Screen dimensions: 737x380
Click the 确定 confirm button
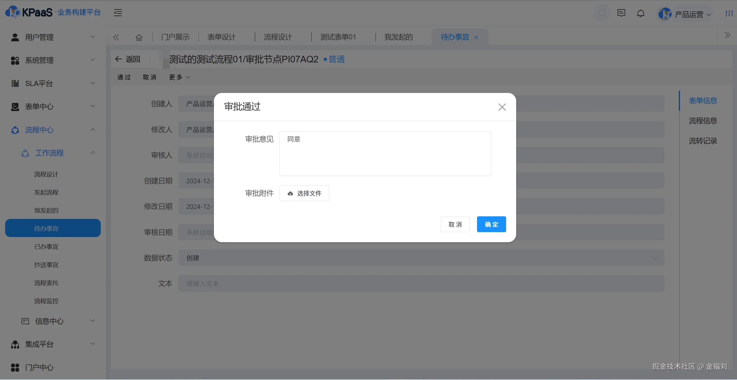[x=491, y=224]
